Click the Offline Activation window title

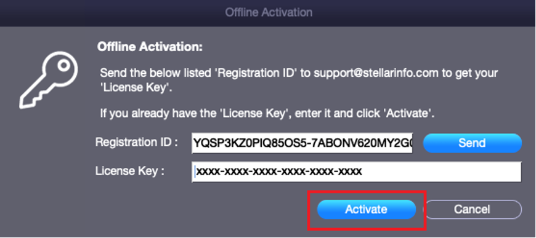[269, 13]
